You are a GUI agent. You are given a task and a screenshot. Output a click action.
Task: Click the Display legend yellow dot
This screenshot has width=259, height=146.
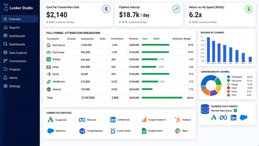(228, 84)
